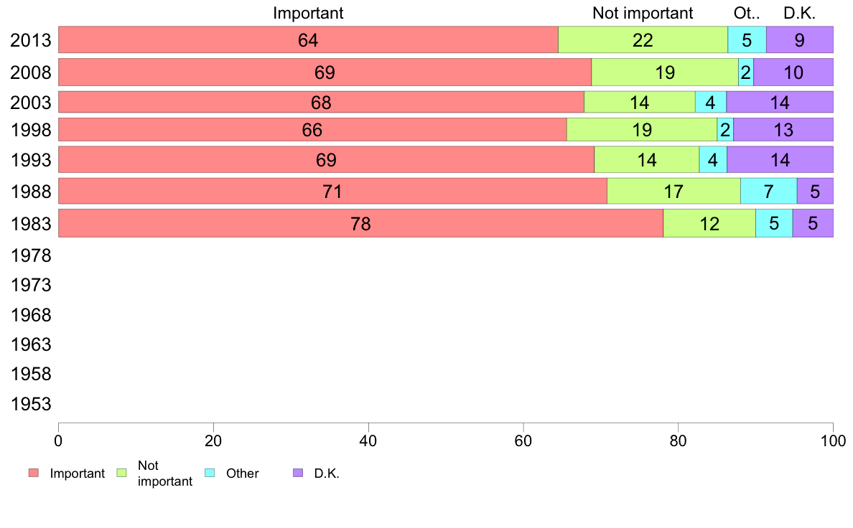Click the Important column header label
853x528 pixels.
point(308,13)
